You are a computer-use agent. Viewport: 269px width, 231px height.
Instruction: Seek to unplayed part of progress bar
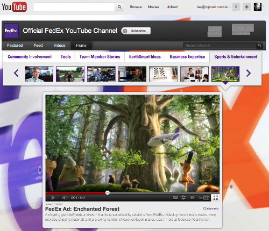click(x=164, y=193)
